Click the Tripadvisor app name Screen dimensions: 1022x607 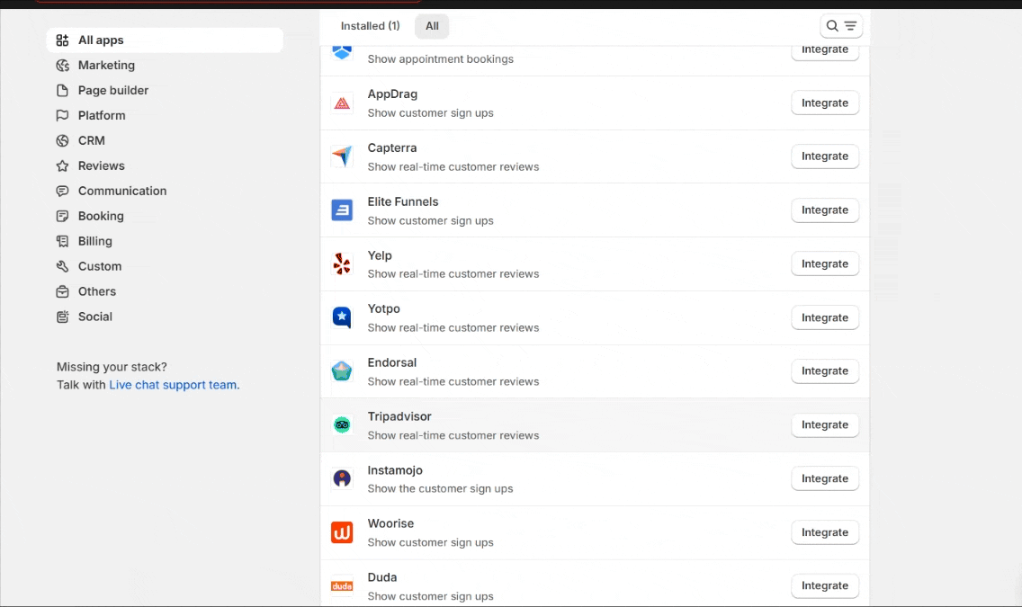tap(399, 417)
